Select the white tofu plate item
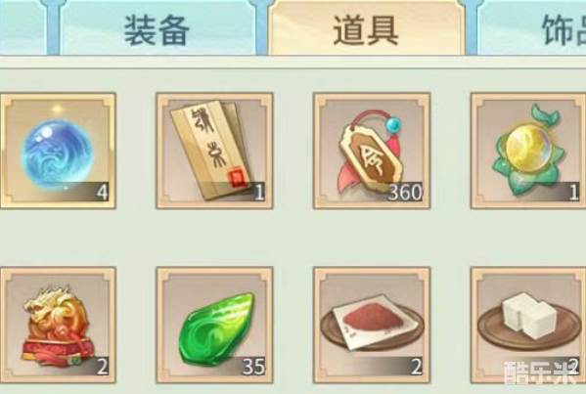 528,325
